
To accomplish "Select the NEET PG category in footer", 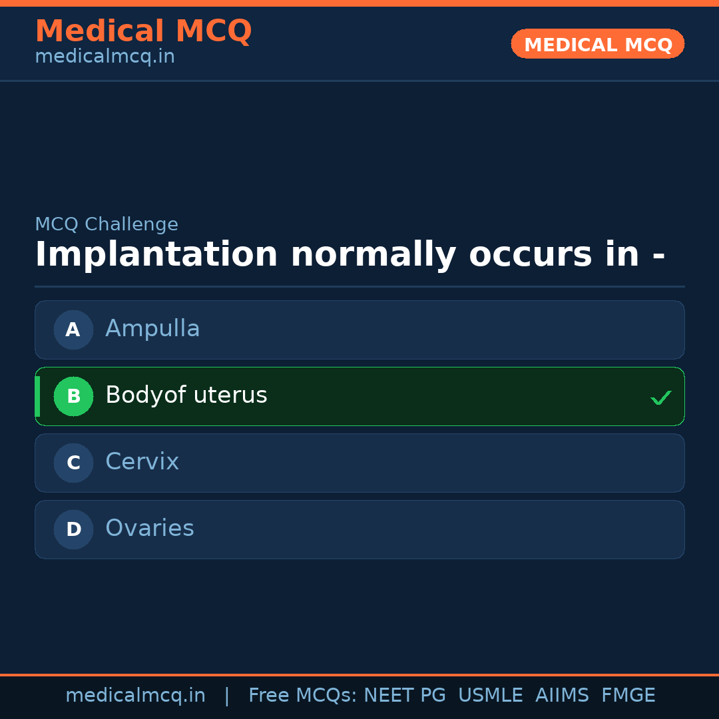I will point(404,694).
